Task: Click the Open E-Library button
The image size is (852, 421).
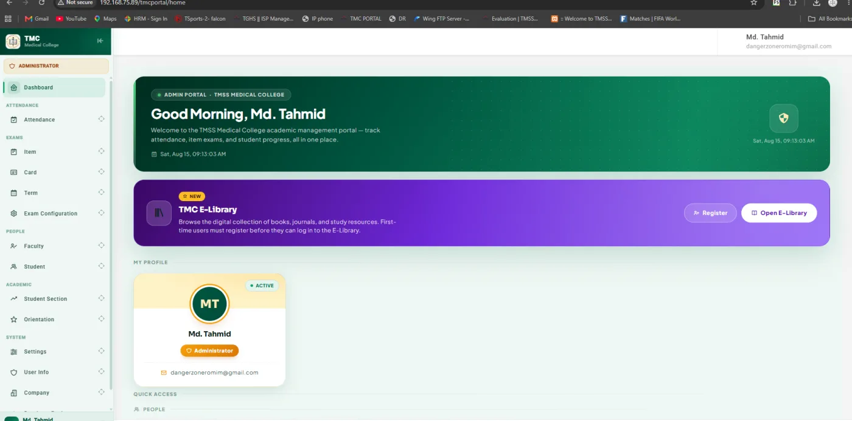Action: 779,213
